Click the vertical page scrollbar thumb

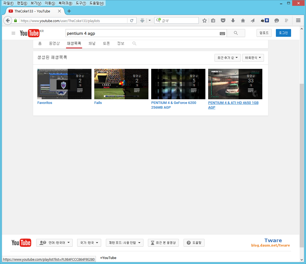point(302,166)
